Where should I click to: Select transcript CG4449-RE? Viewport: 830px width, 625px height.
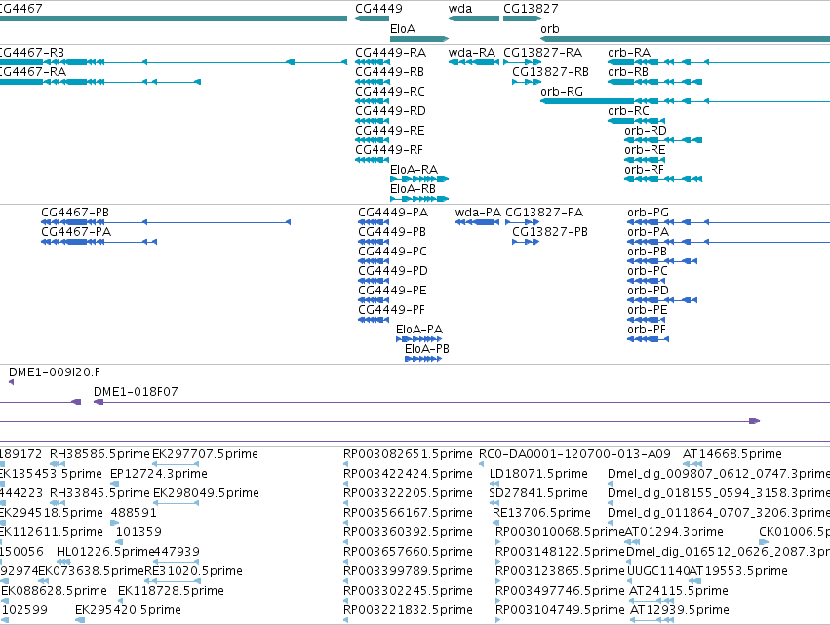(373, 140)
